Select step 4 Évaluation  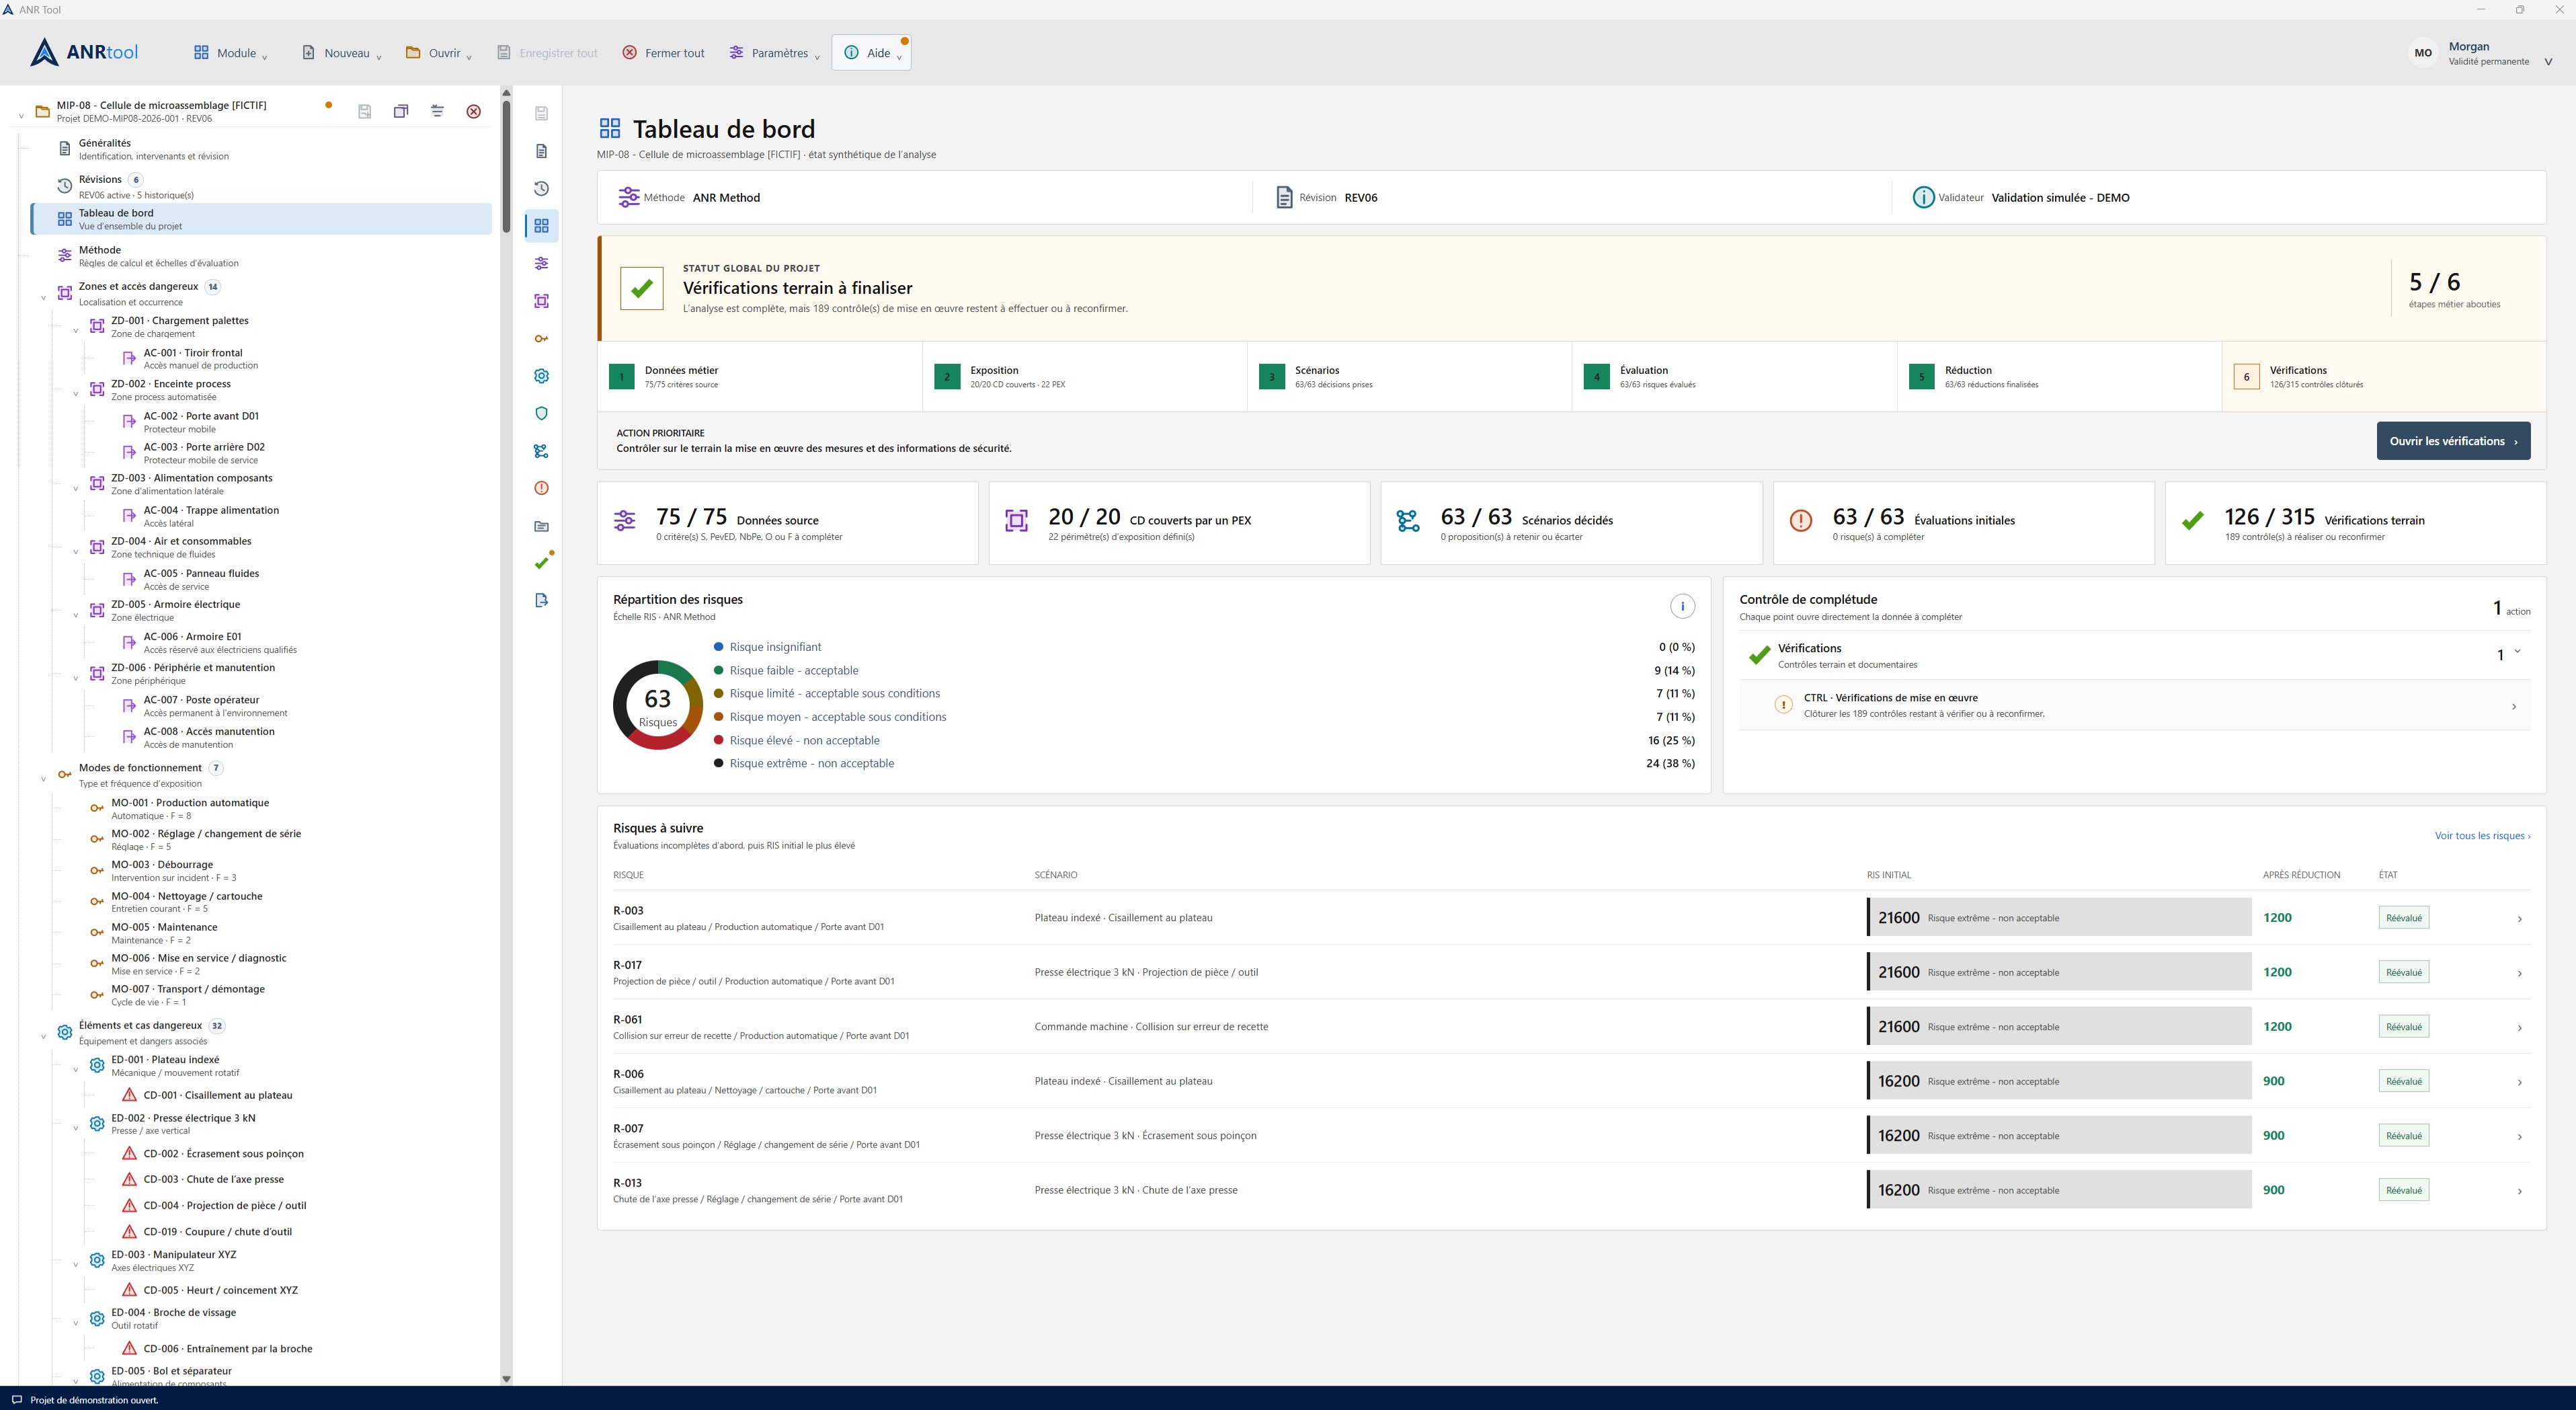tap(1735, 377)
